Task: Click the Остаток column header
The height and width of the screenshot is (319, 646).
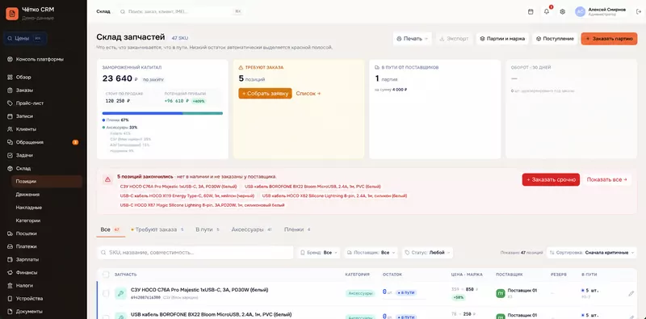Action: coord(392,275)
